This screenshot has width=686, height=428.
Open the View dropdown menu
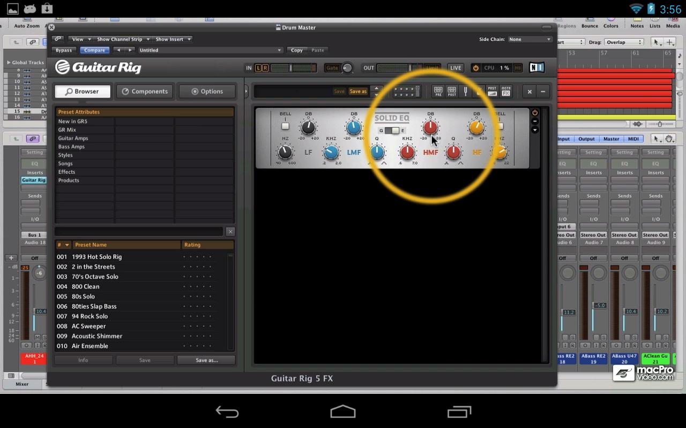80,39
